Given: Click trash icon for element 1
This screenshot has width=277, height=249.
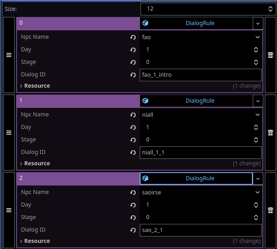Looking at the screenshot, I should [271, 133].
